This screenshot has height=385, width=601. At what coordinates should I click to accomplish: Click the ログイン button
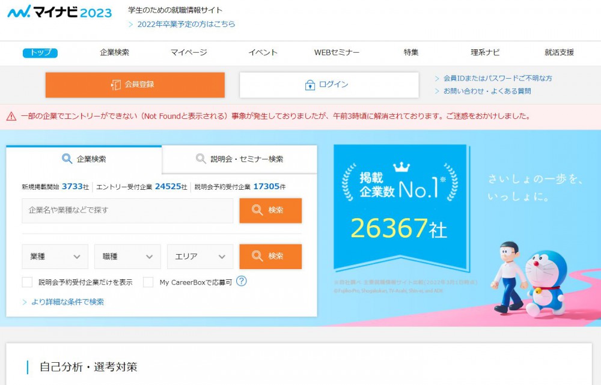click(329, 85)
